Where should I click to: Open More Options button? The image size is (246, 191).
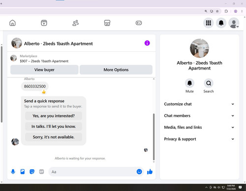(x=116, y=70)
